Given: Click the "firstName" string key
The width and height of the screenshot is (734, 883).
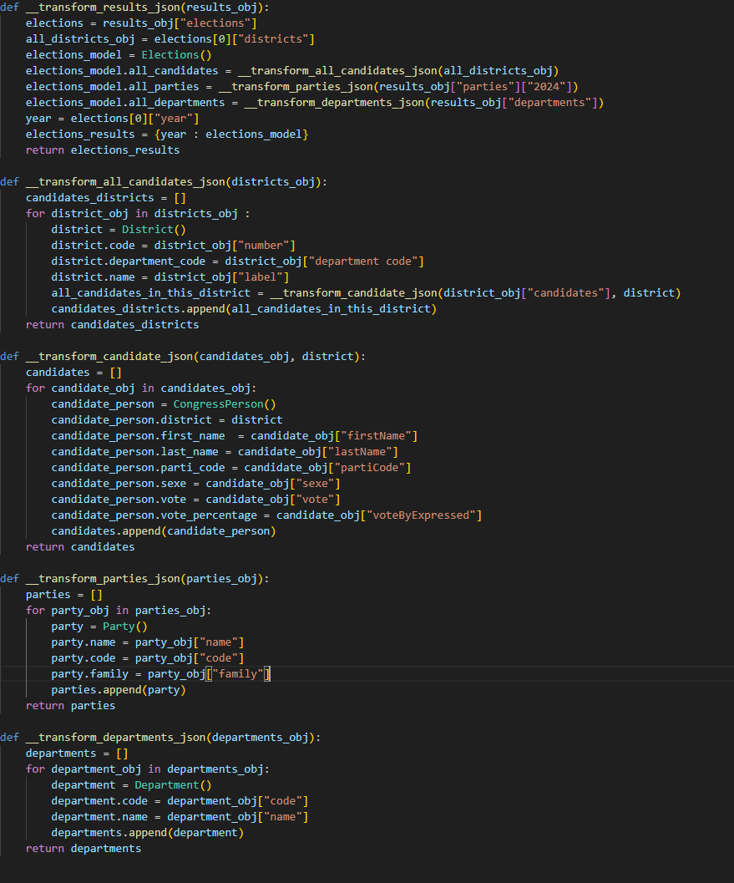Looking at the screenshot, I should click(x=379, y=436).
